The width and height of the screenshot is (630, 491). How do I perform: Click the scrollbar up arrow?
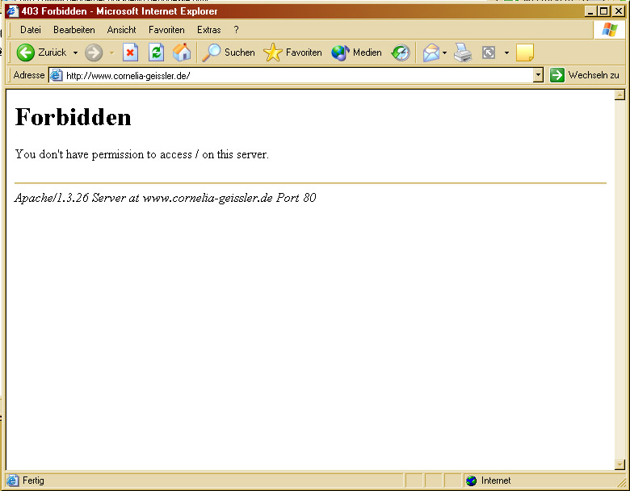pyautogui.click(x=619, y=94)
